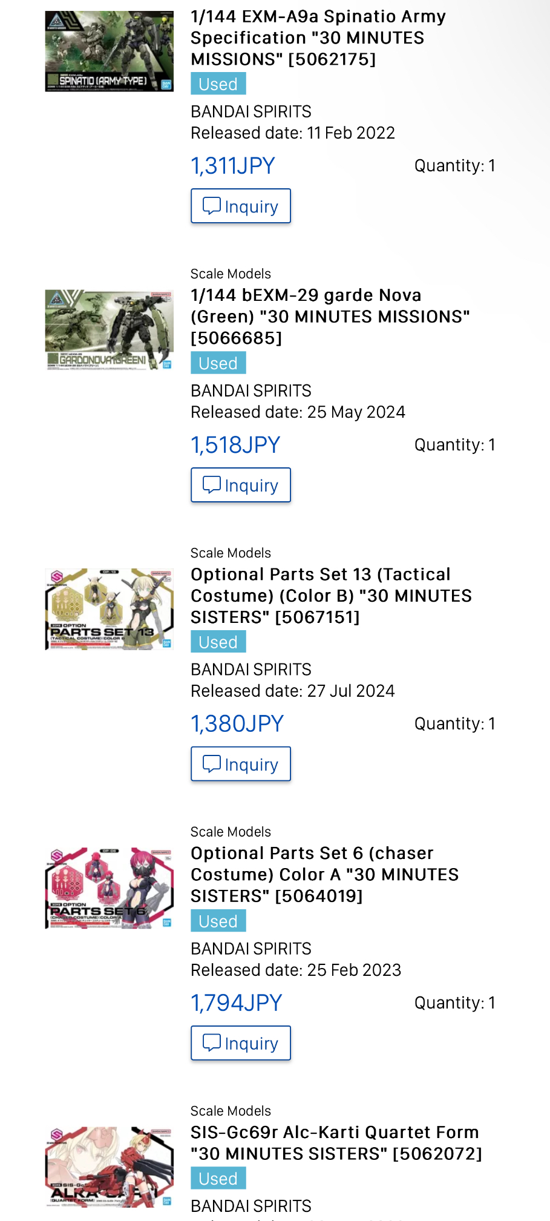Open Optional Parts Set 6 title link
Screen dimensions: 550x1221
coord(325,875)
